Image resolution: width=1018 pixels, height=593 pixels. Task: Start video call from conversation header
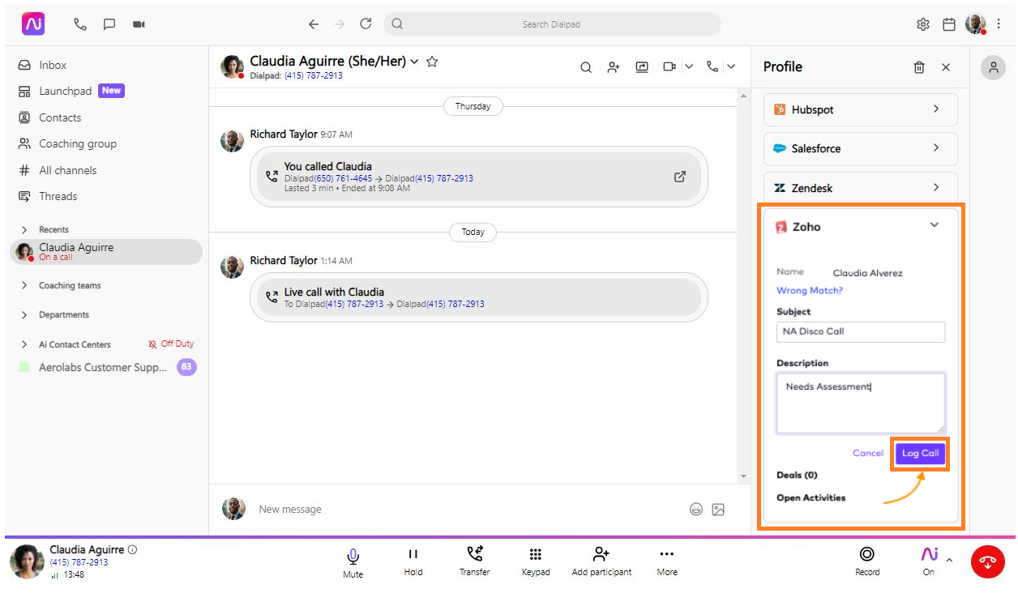tap(669, 67)
